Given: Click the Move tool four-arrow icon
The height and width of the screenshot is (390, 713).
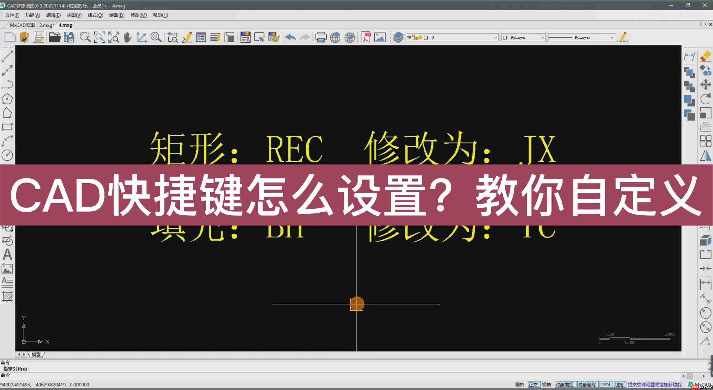Looking at the screenshot, I should tap(705, 84).
